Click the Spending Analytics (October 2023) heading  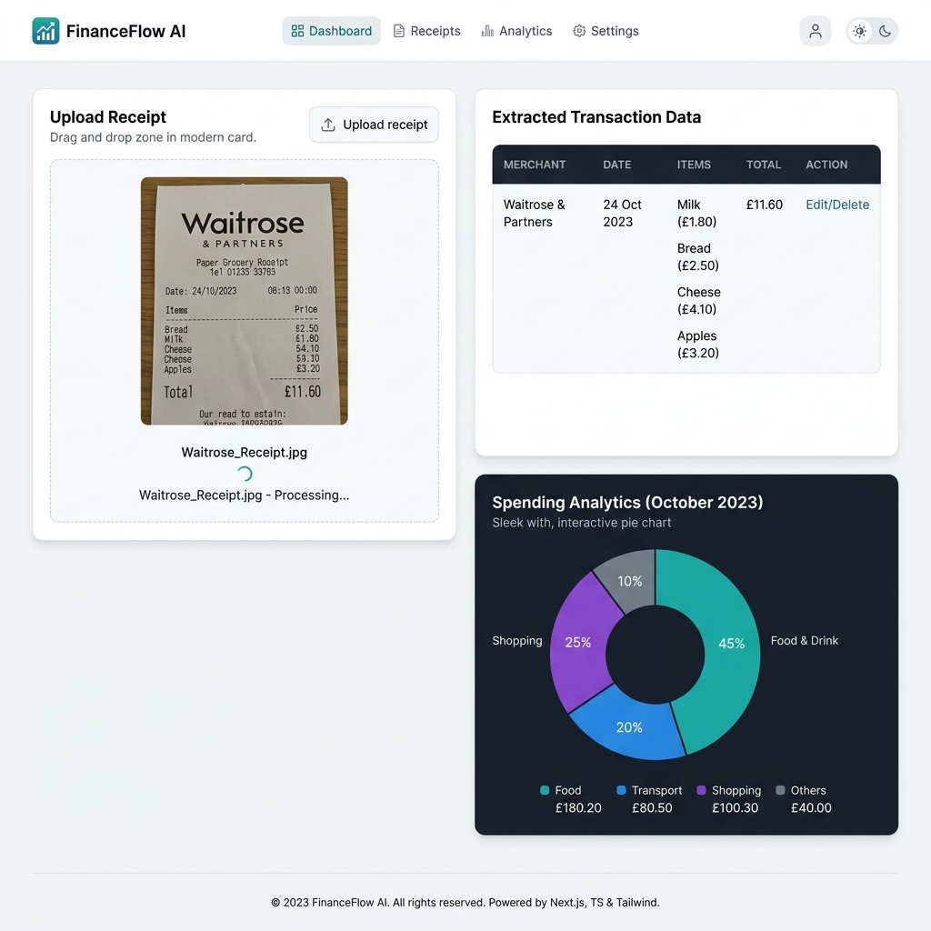(627, 502)
